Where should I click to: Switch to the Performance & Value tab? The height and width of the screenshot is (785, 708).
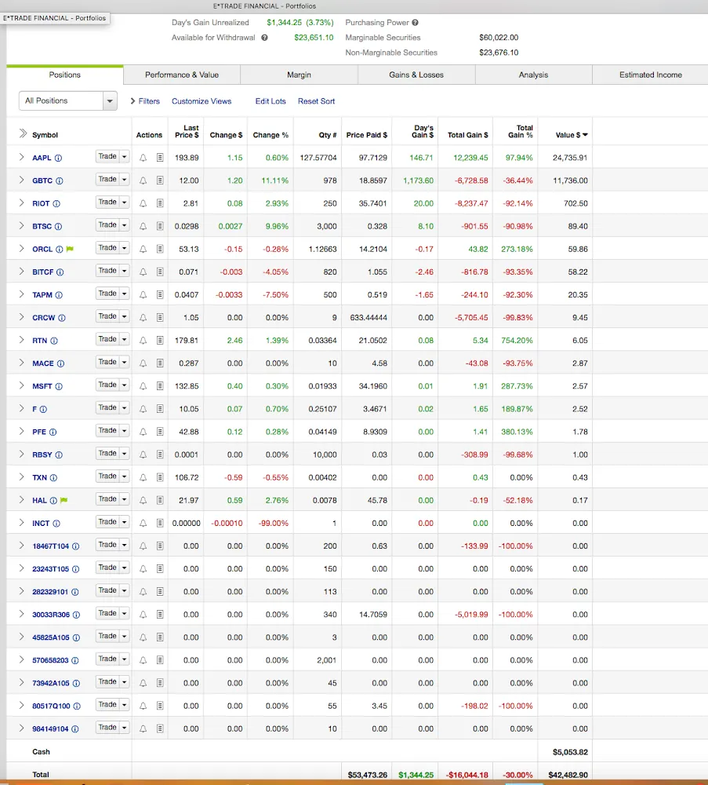click(182, 75)
